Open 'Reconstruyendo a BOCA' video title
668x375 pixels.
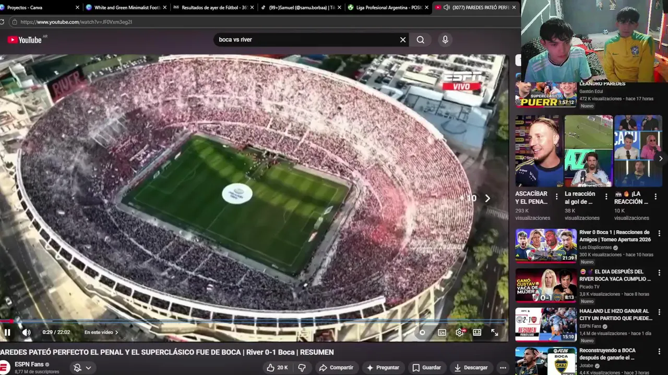tap(607, 354)
